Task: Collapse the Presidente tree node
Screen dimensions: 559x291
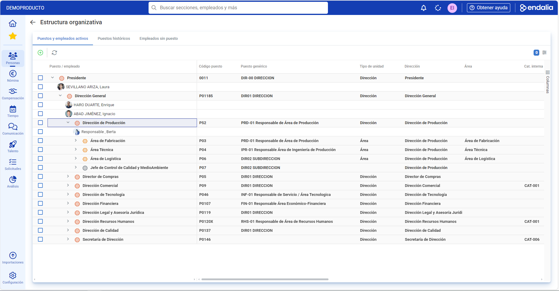Action: (x=53, y=78)
